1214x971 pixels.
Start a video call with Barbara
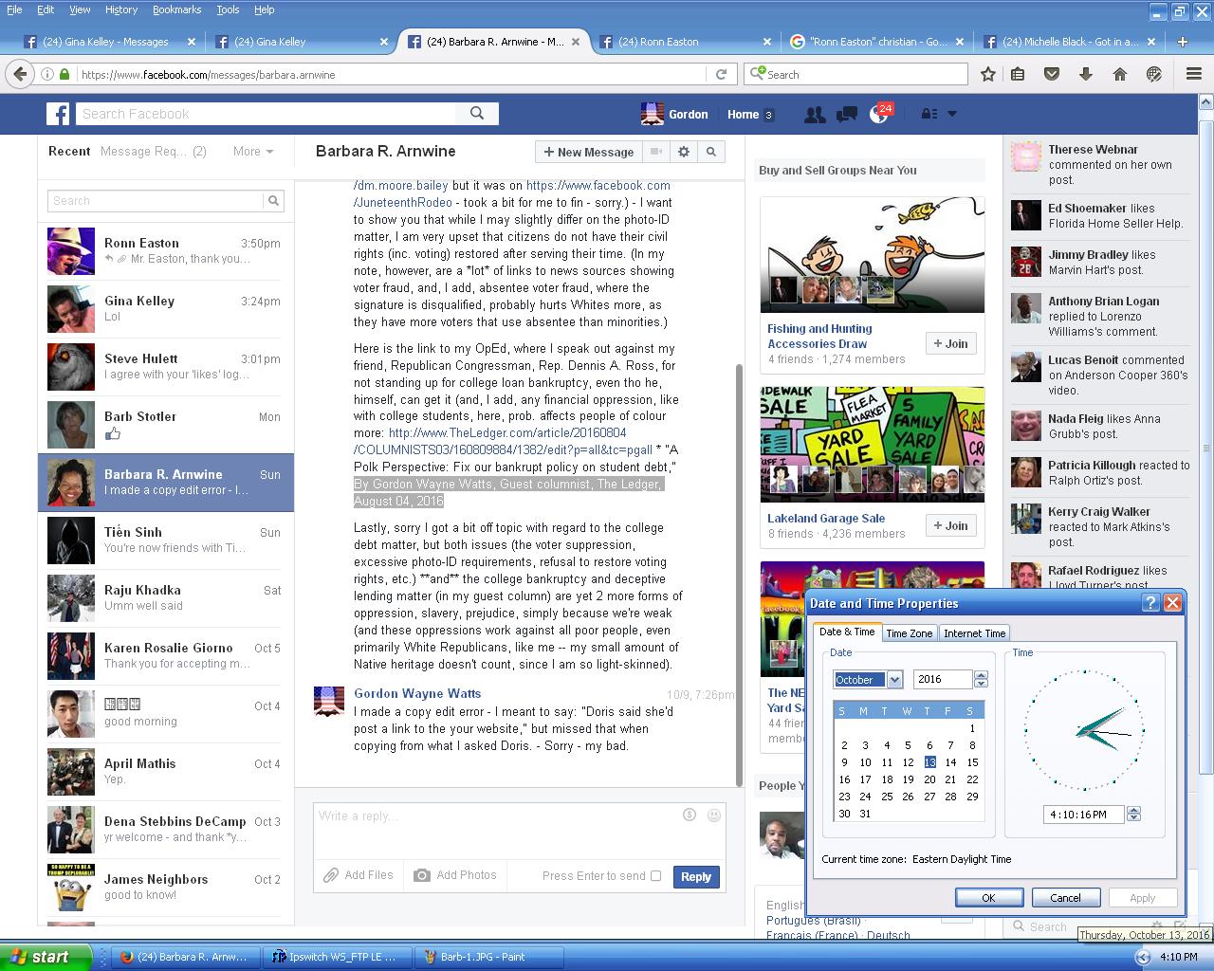[654, 152]
